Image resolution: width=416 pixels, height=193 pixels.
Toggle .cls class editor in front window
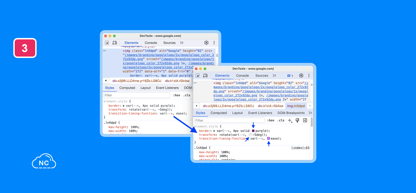(x=281, y=120)
